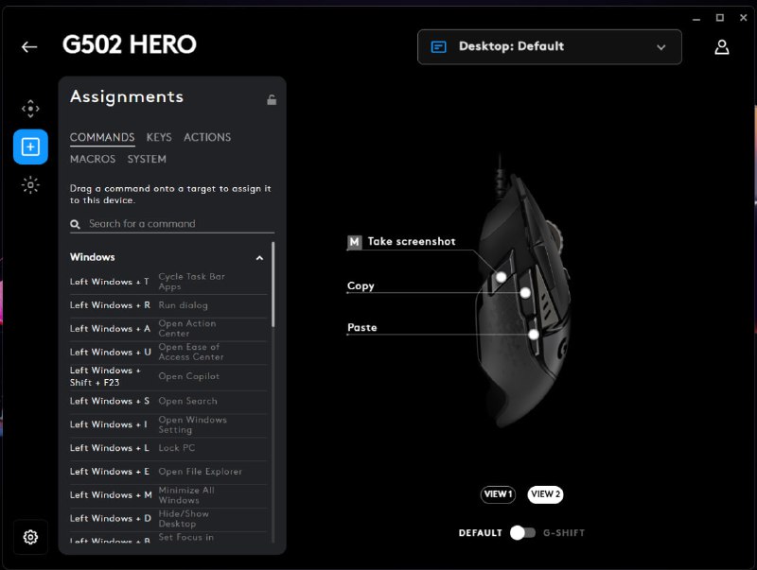Click the Paste button assignment label

tap(362, 327)
